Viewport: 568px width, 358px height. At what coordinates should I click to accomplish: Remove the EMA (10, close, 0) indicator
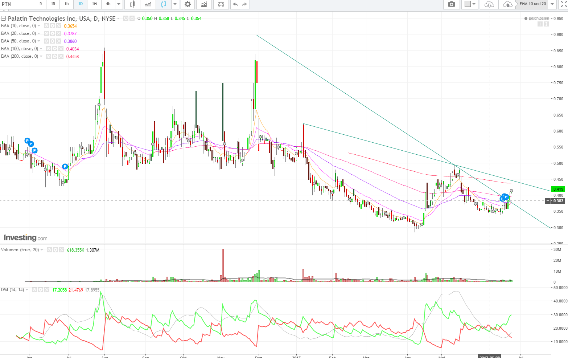coord(59,26)
